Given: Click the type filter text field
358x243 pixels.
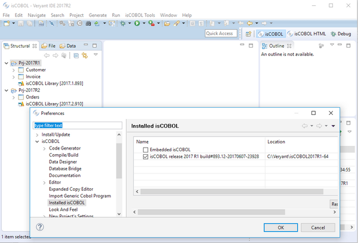Looking at the screenshot, I should point(78,125).
